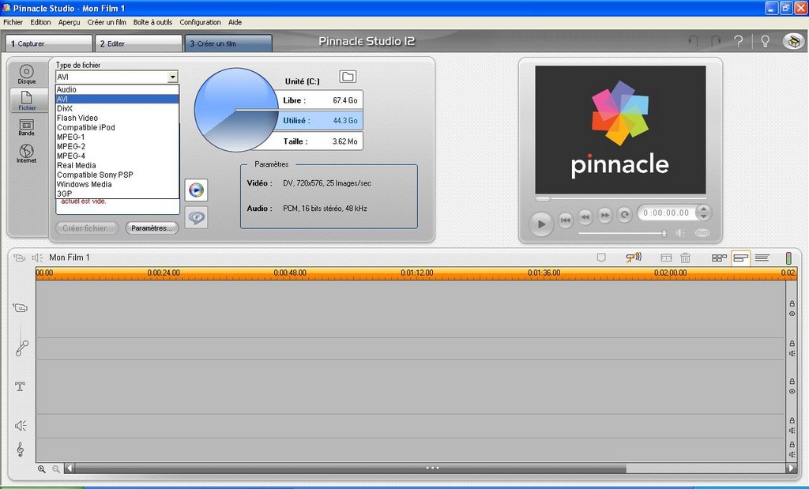Click the title track T icon
The width and height of the screenshot is (809, 489).
click(20, 386)
